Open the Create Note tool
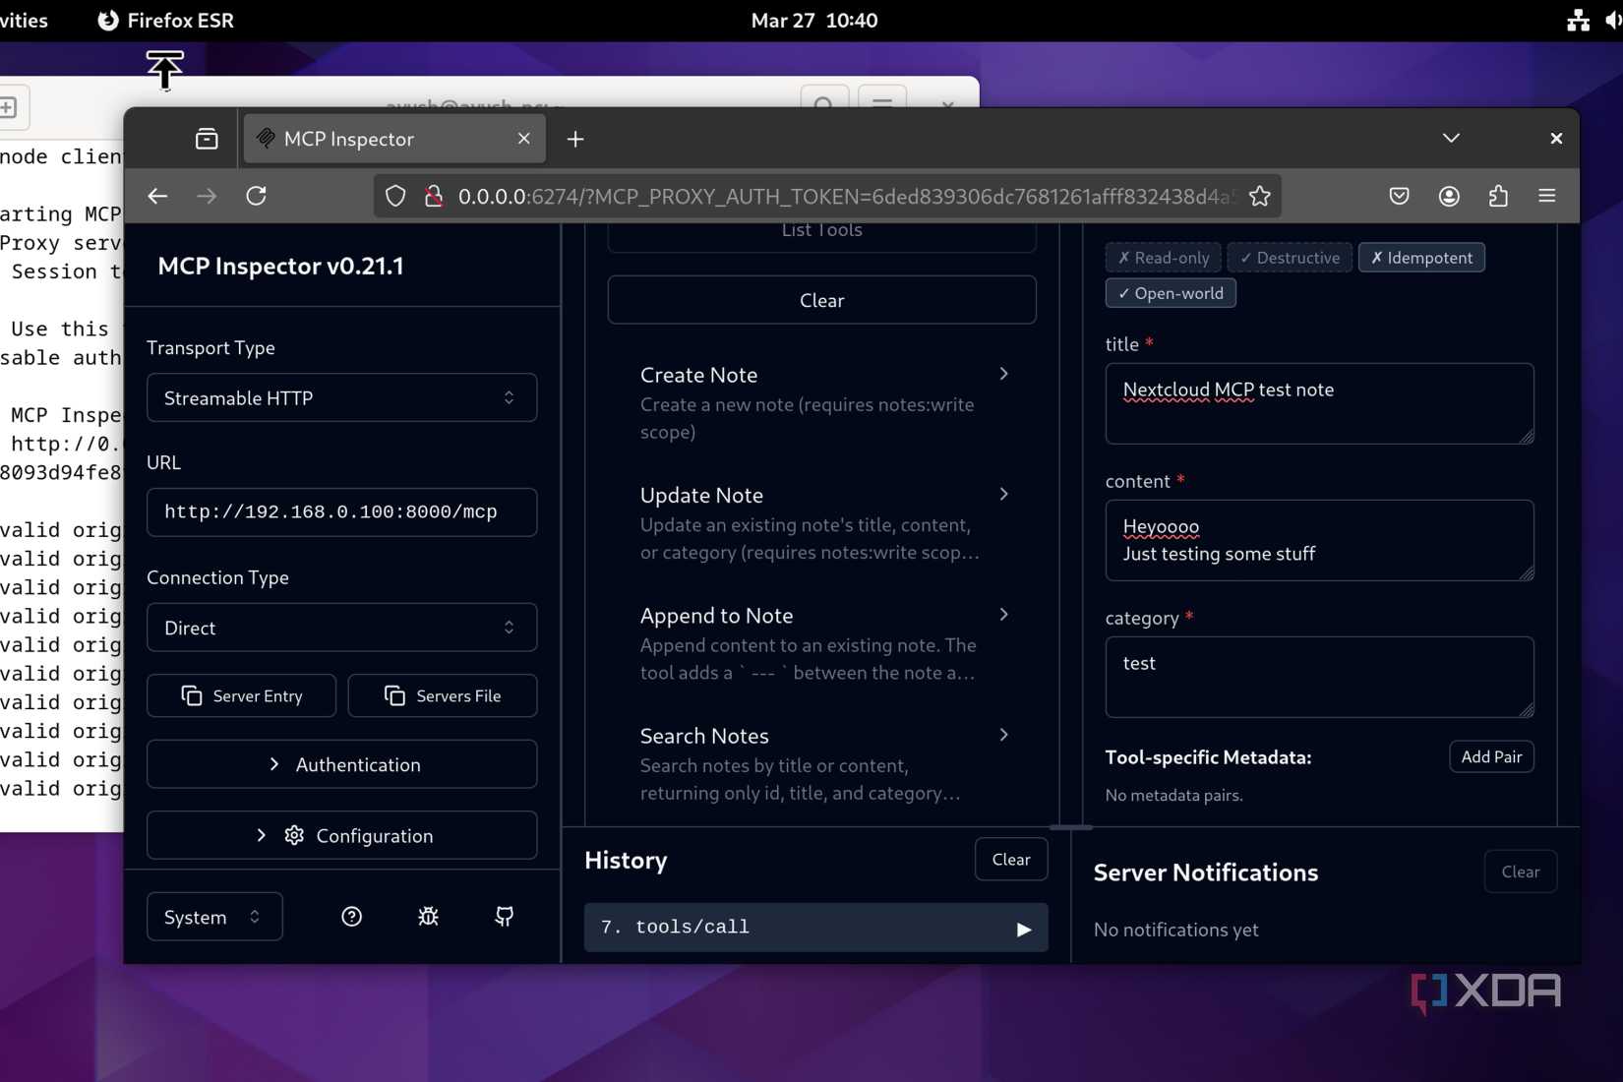Viewport: 1623px width, 1082px height. pos(821,402)
